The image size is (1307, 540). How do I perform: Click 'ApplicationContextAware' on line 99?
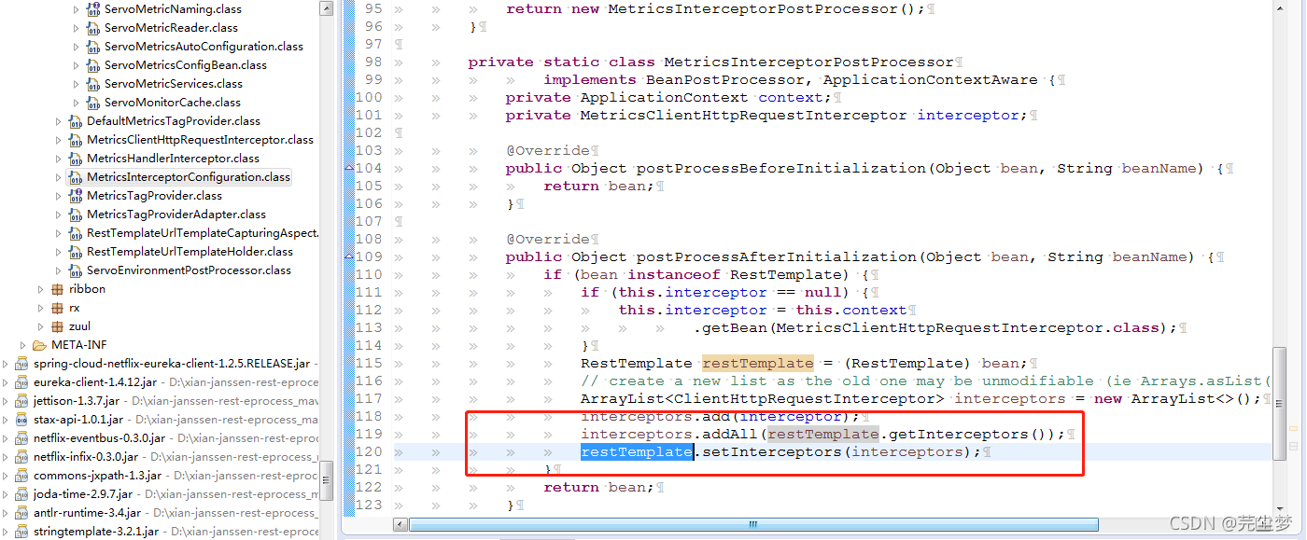click(931, 80)
